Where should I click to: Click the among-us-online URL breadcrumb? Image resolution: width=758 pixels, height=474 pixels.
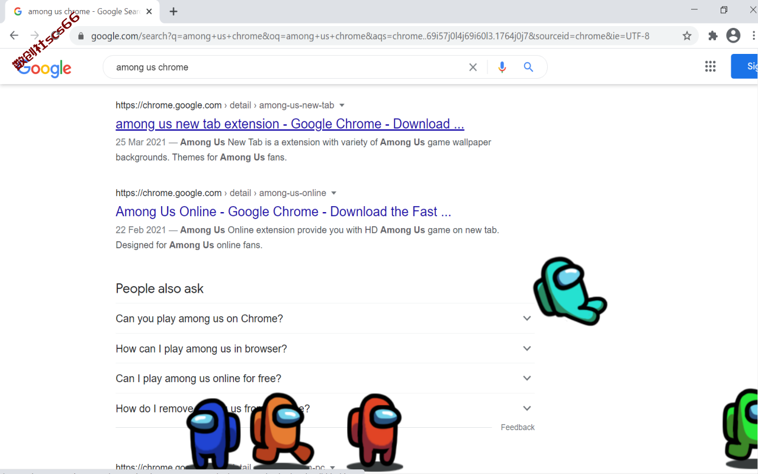click(221, 193)
